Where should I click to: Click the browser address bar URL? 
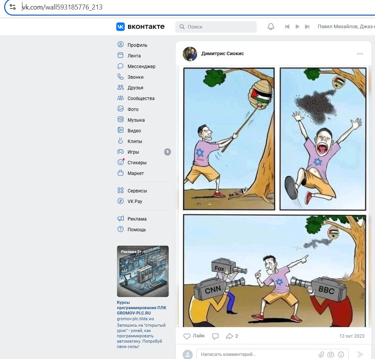pyautogui.click(x=62, y=7)
